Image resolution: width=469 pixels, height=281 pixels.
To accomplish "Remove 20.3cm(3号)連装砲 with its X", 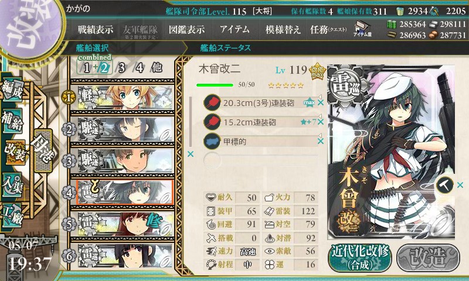I will point(321,102).
